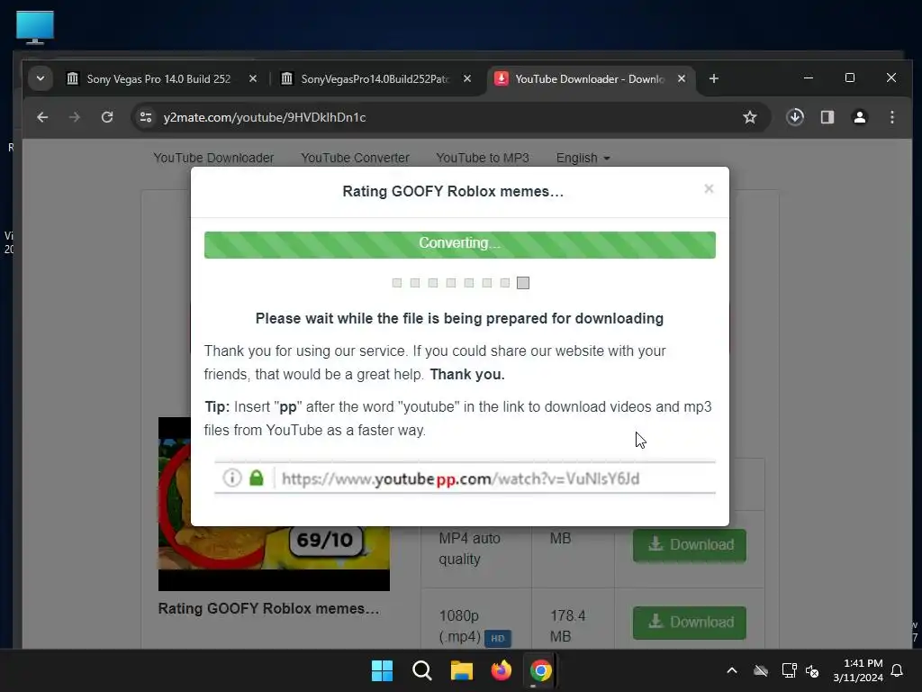The image size is (922, 692).
Task: Launch Firefox from taskbar
Action: pyautogui.click(x=501, y=670)
